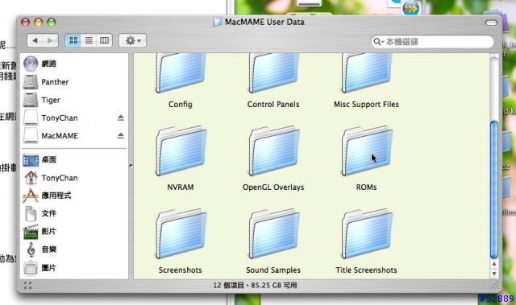516x305 pixels.
Task: Select the Sound Samples folder icon
Action: click(x=274, y=234)
